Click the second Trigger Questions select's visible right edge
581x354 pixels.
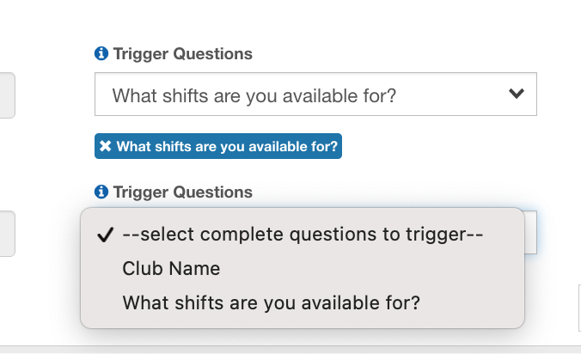(x=530, y=232)
